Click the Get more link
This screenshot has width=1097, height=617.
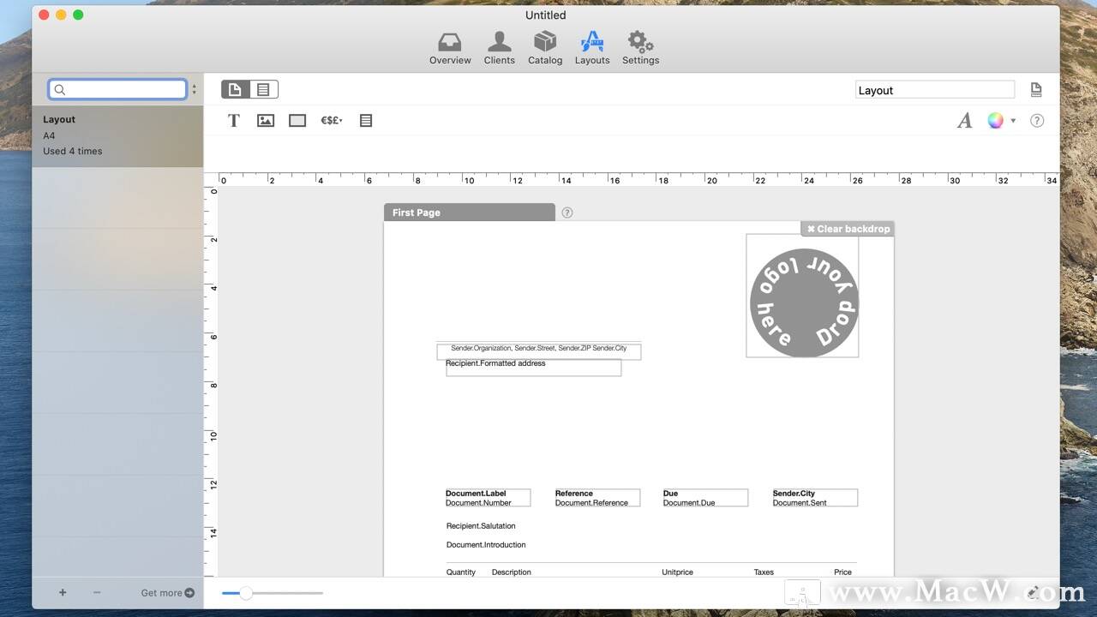[x=167, y=592]
